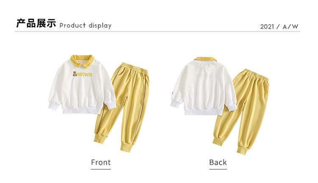Image resolution: width=318 pixels, height=183 pixels.
Task: Click the Front label under the left outfit
Action: (x=101, y=163)
